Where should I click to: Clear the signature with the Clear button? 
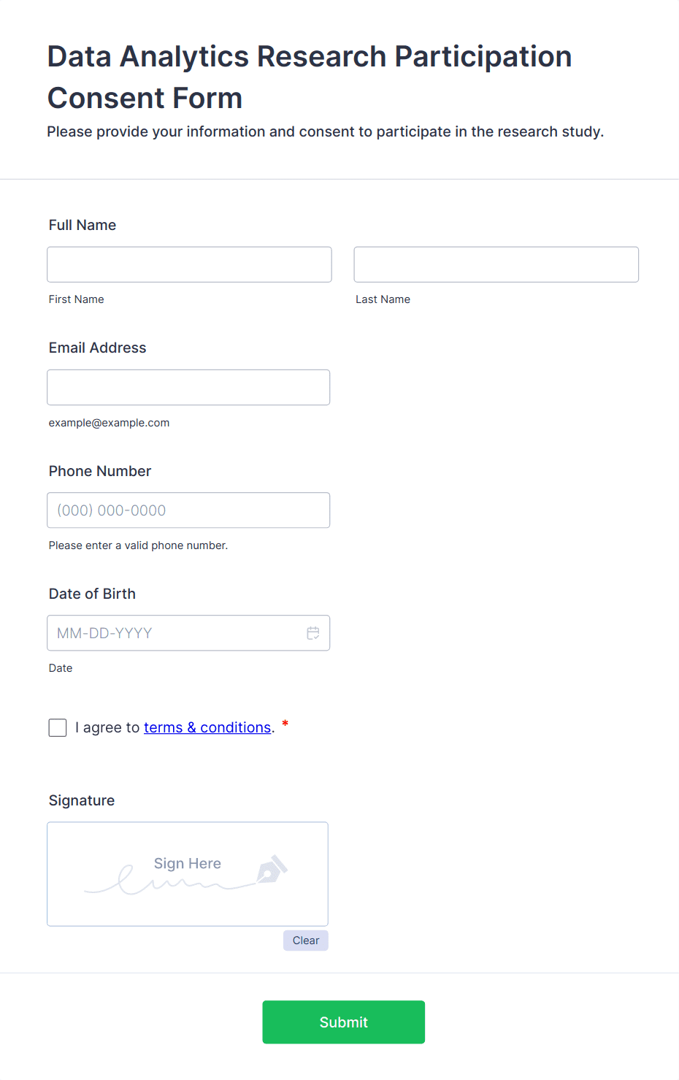pyautogui.click(x=306, y=941)
